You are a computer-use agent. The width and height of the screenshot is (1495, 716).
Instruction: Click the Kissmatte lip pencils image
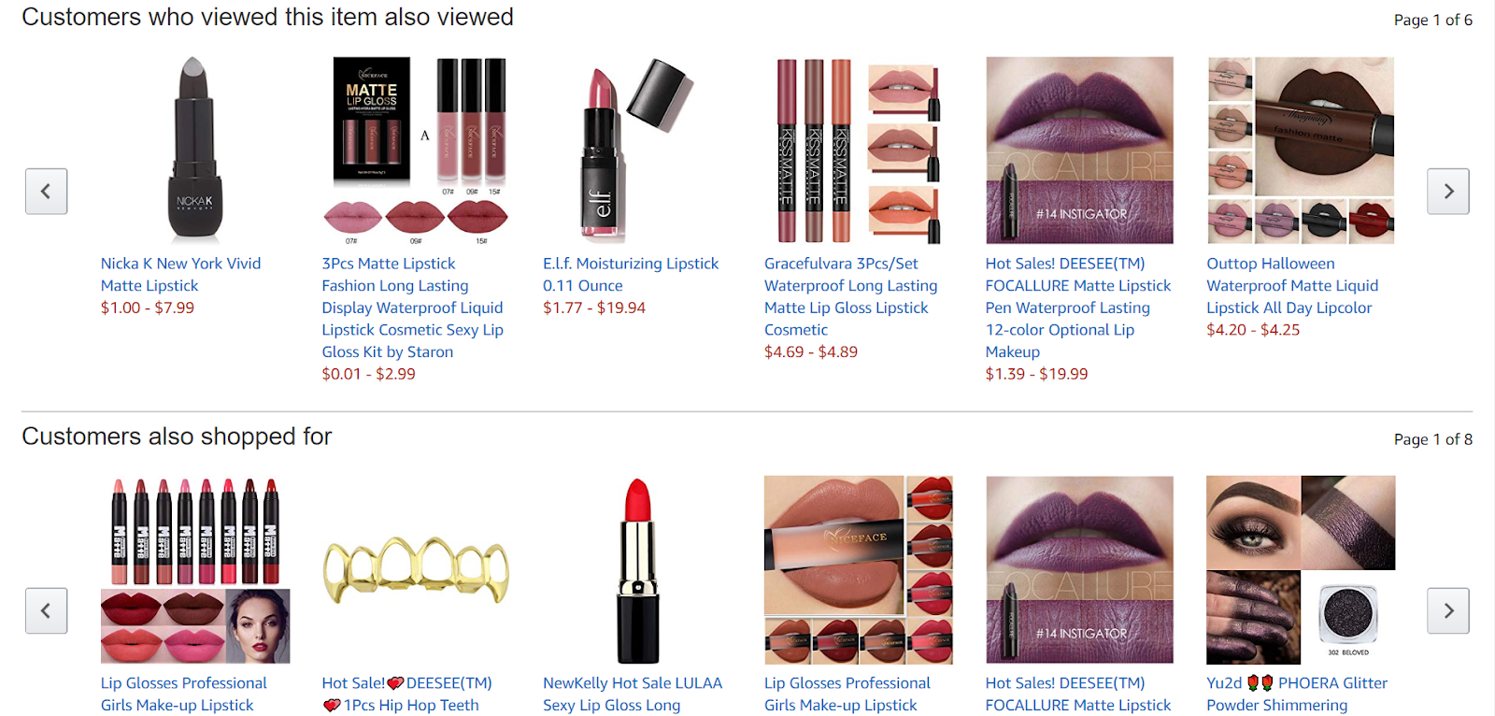[x=858, y=150]
